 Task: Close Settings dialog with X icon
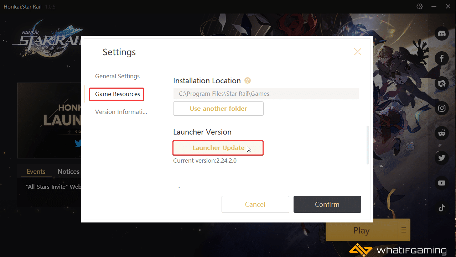point(357,52)
